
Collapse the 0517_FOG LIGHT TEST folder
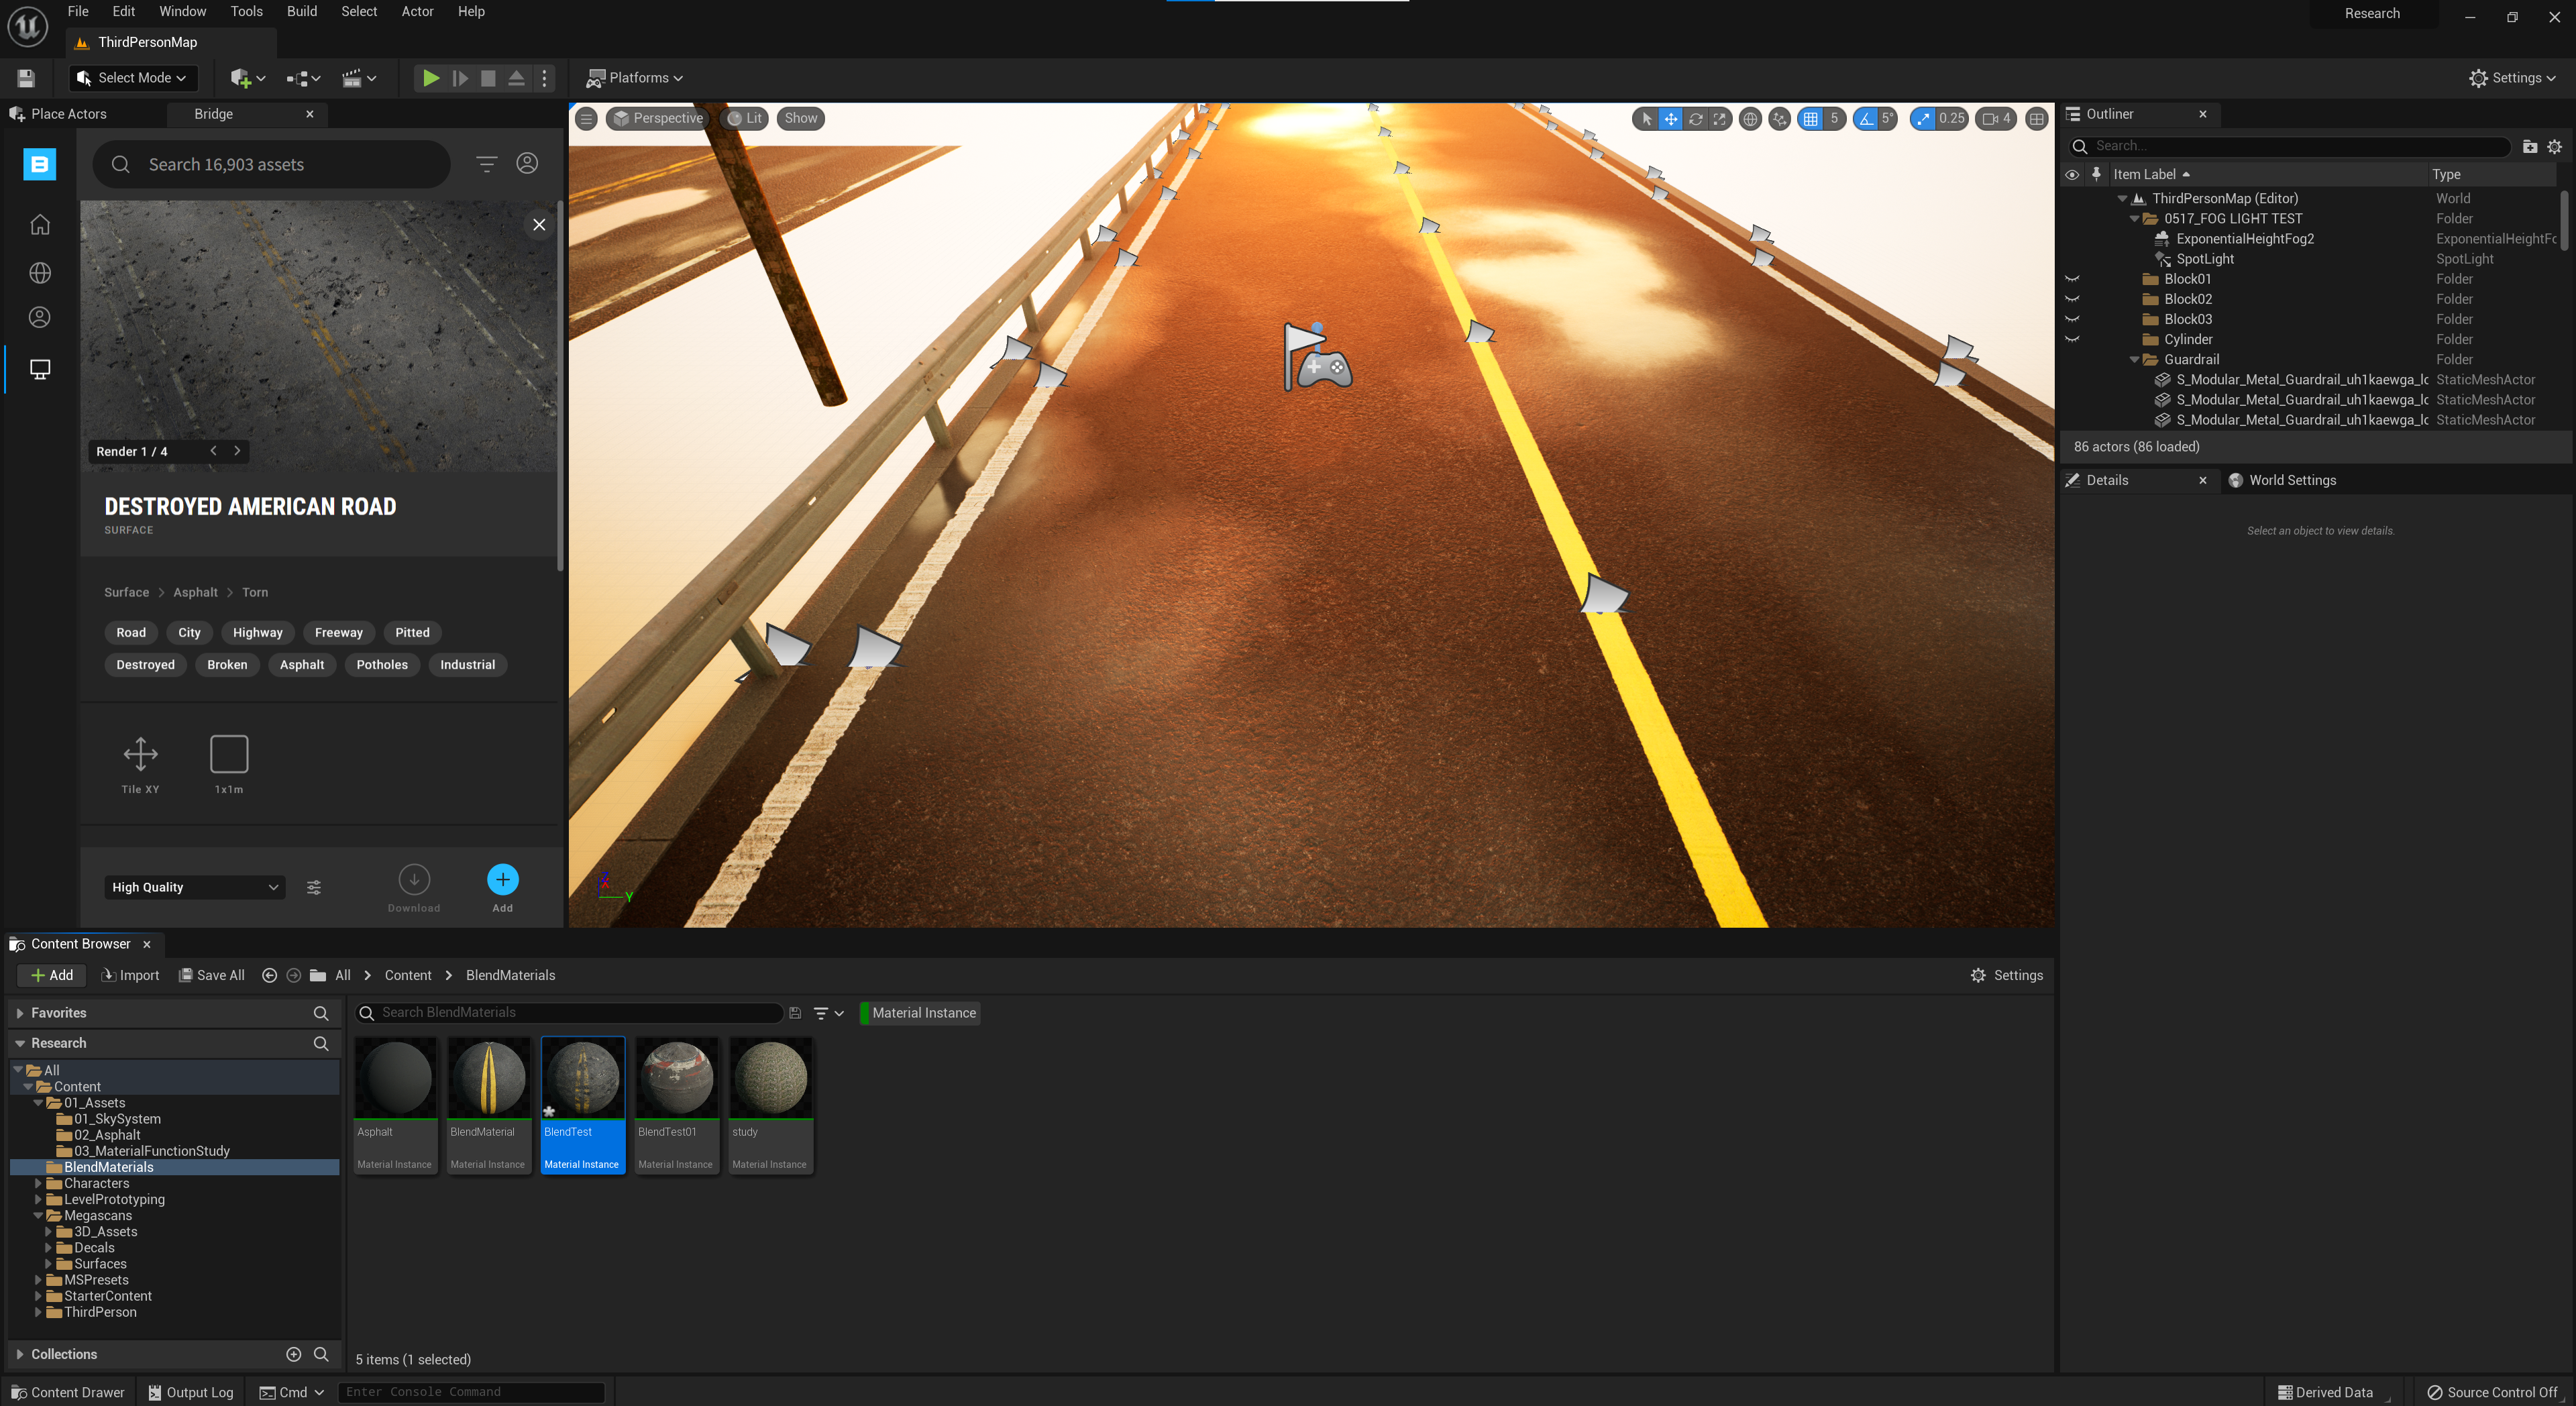[x=2134, y=219]
